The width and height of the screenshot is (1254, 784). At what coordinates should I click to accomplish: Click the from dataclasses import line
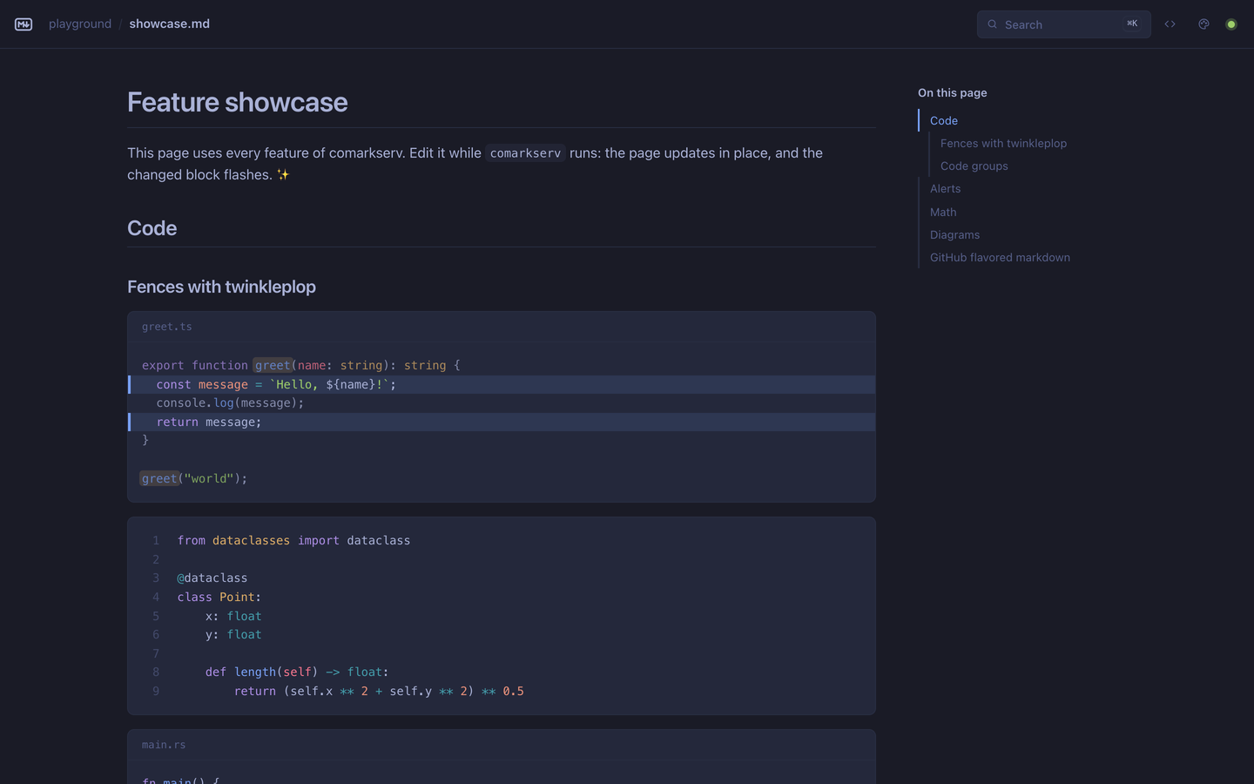click(293, 540)
